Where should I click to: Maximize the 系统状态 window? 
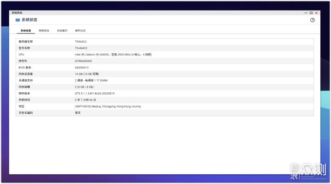pyautogui.click(x=311, y=13)
